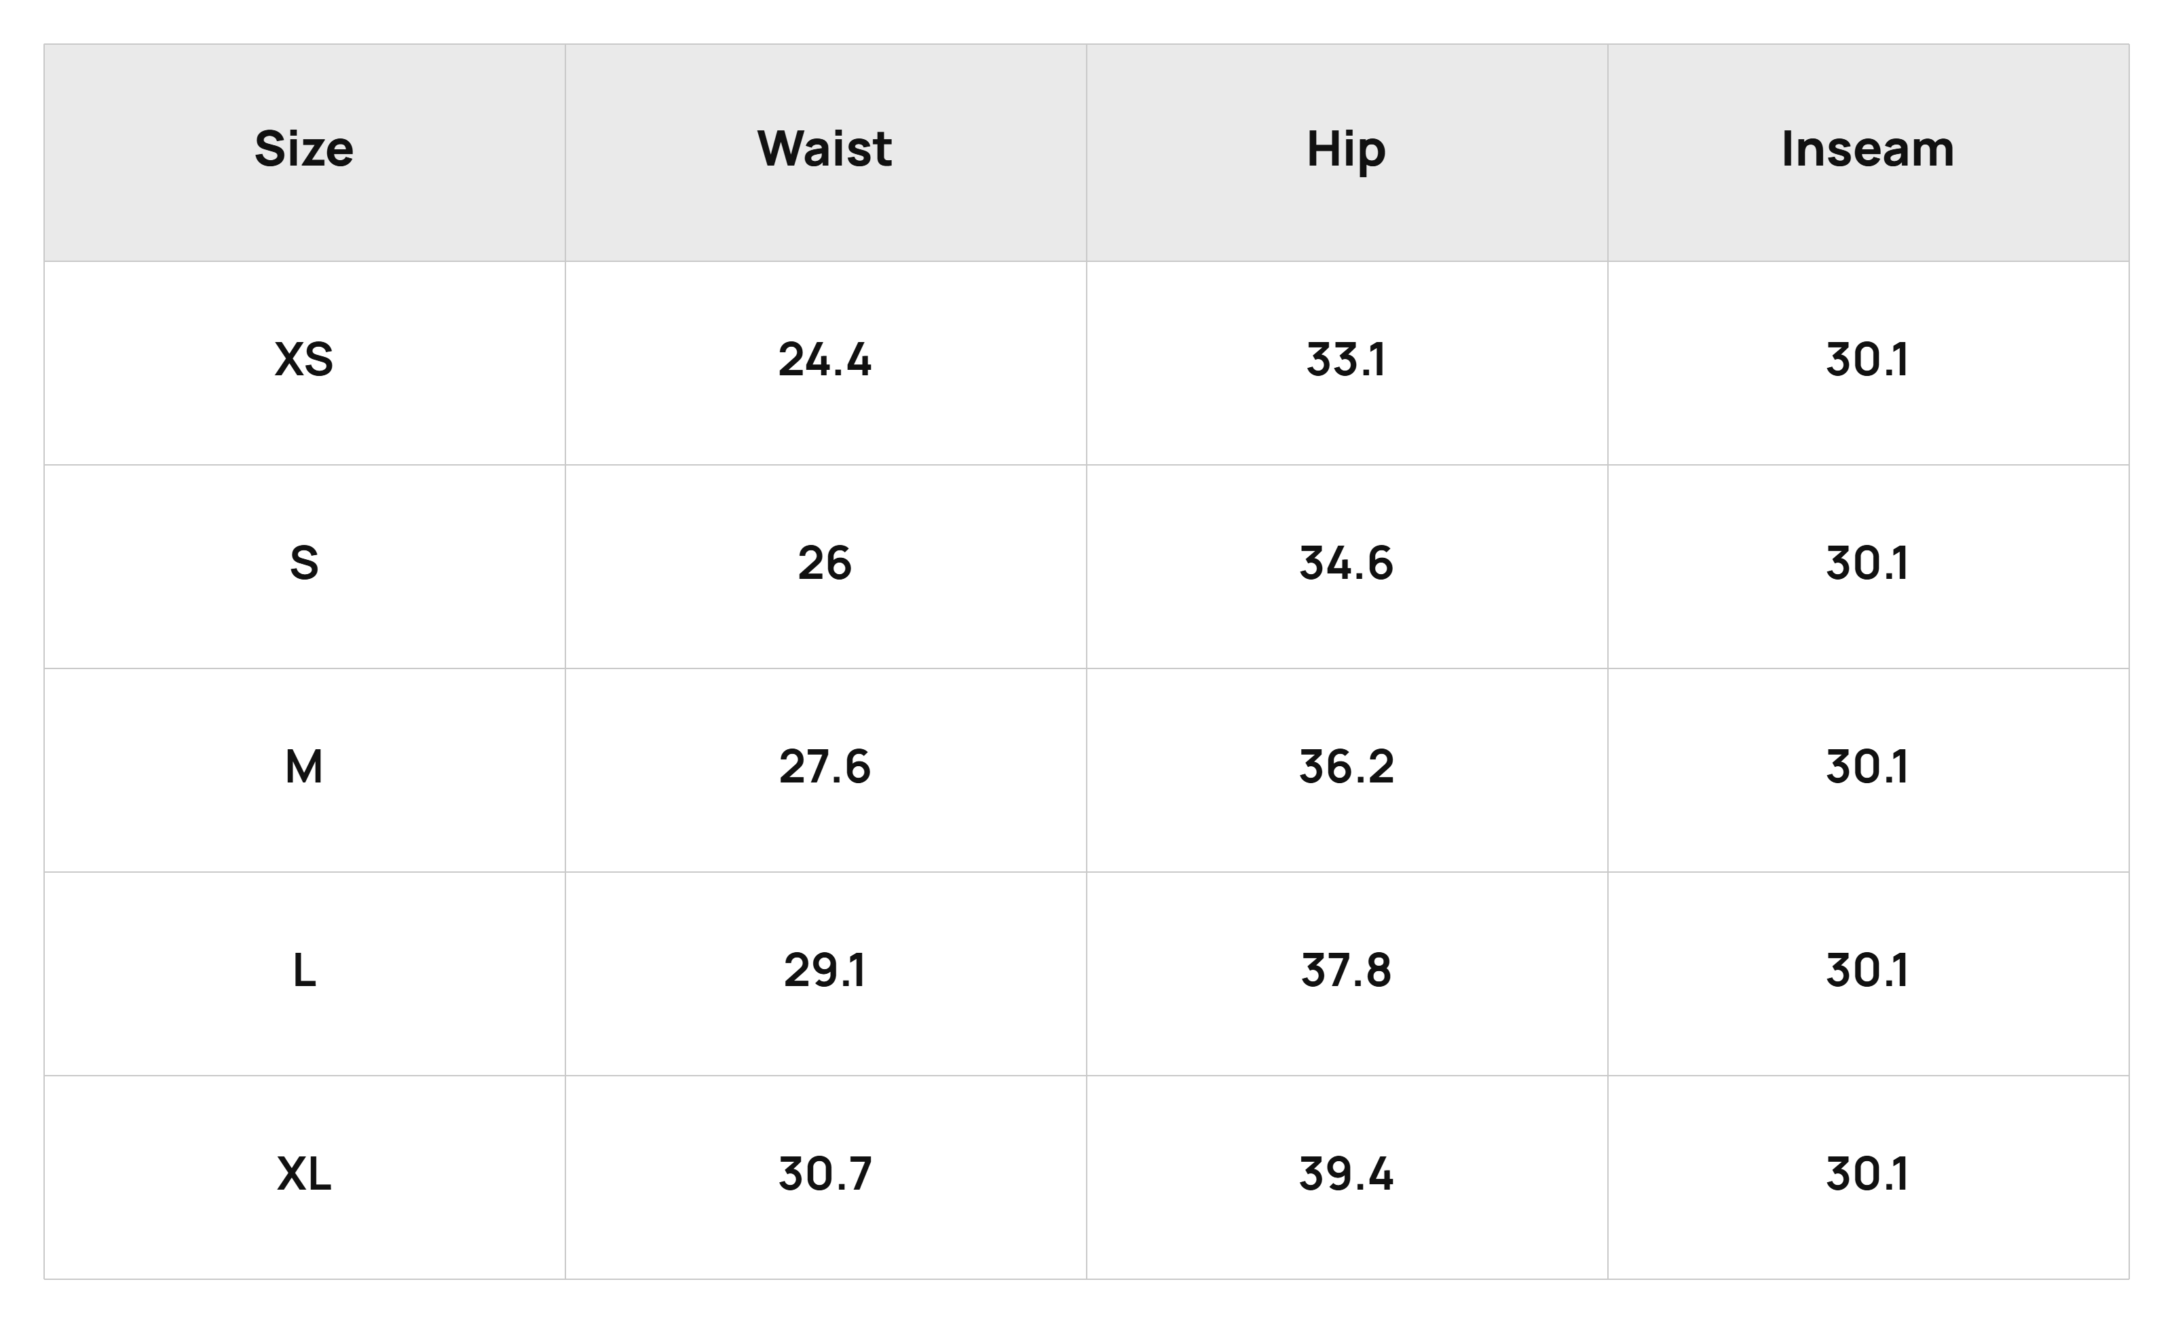Click the Hip column header
The width and height of the screenshot is (2172, 1322).
[1346, 149]
